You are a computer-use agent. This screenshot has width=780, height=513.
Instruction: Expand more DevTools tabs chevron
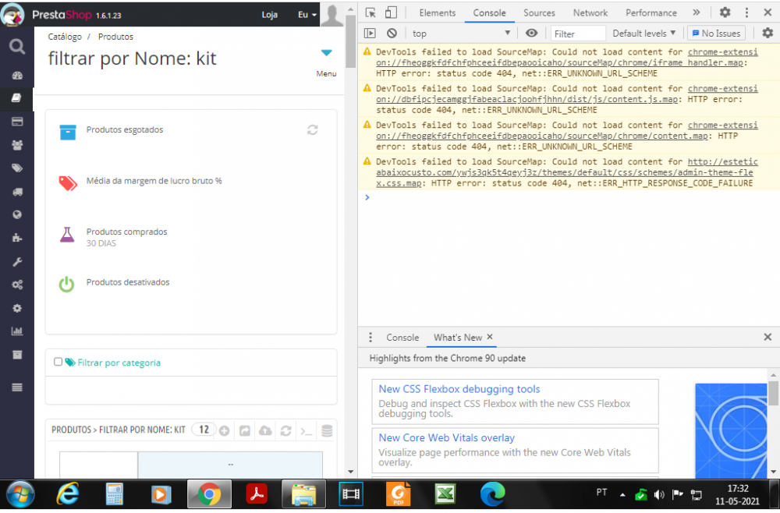click(696, 12)
